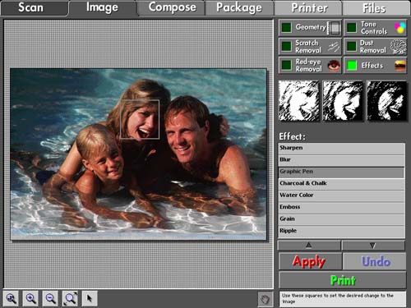Image resolution: width=411 pixels, height=308 pixels.
Task: Click the Print button
Action: click(x=342, y=280)
